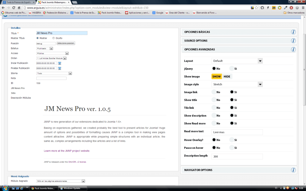Show info for Opciones Avanzadas
This screenshot has height=191, width=306.
click(x=293, y=49)
